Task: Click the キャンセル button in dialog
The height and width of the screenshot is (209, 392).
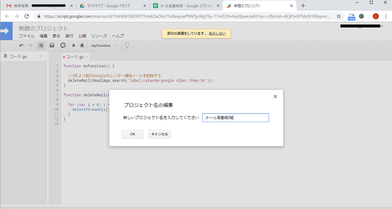Action: [159, 134]
